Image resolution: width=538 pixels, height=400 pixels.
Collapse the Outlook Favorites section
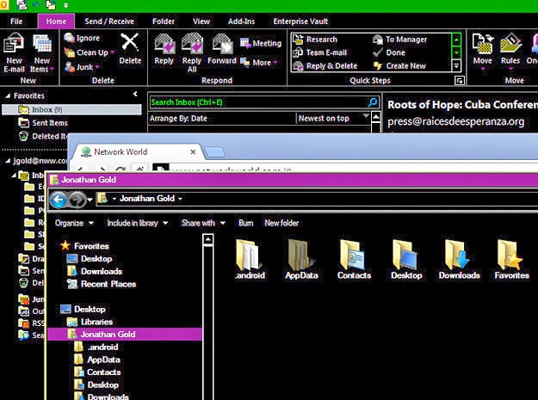pyautogui.click(x=8, y=96)
